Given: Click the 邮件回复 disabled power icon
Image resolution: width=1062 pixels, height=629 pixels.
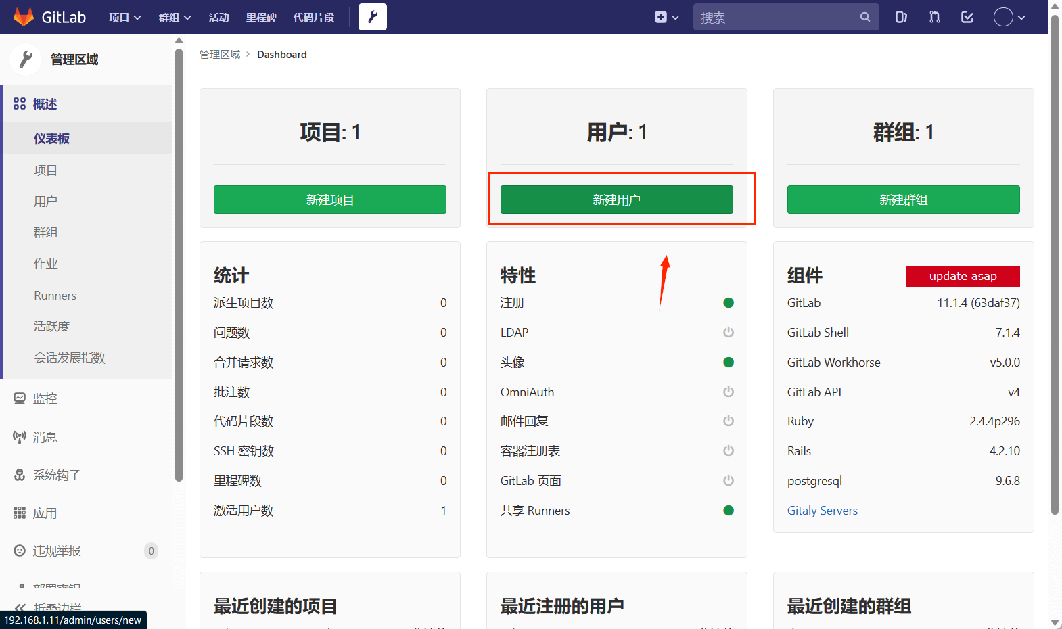Looking at the screenshot, I should tap(729, 421).
